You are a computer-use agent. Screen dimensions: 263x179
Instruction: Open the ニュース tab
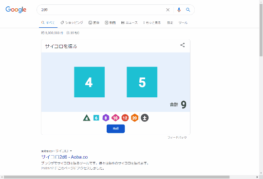130,22
